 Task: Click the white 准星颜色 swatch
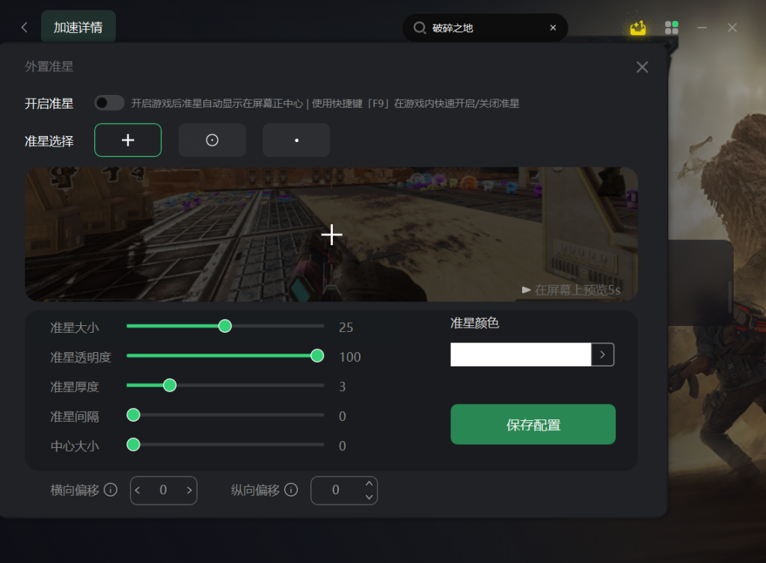[521, 354]
